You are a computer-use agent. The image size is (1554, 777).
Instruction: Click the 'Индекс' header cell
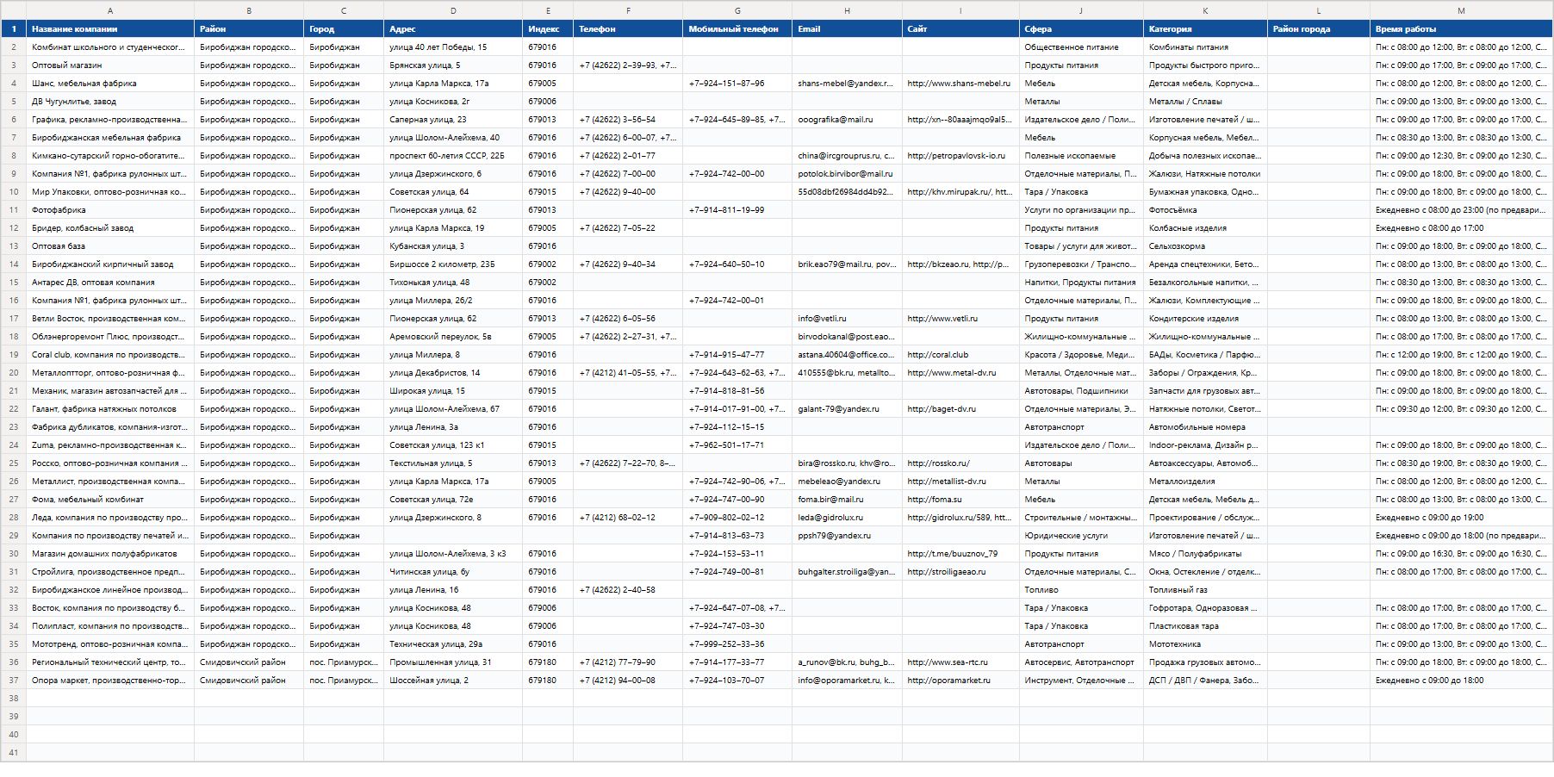548,28
